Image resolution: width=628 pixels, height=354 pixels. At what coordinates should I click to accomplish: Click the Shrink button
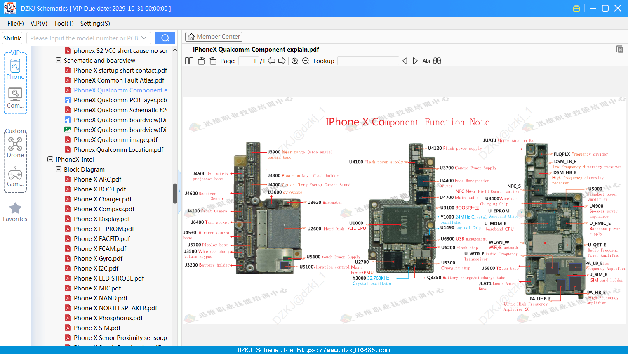coord(12,38)
